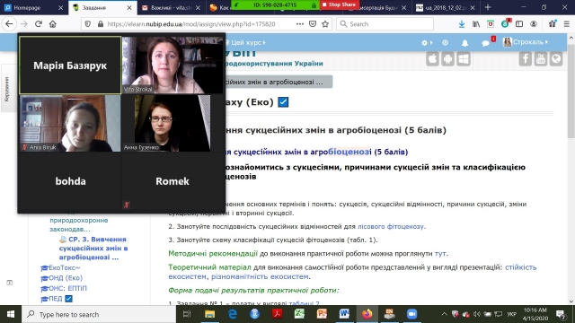This screenshot has height=323, width=575.
Task: Open the Windows action center notifications
Action: click(561, 314)
